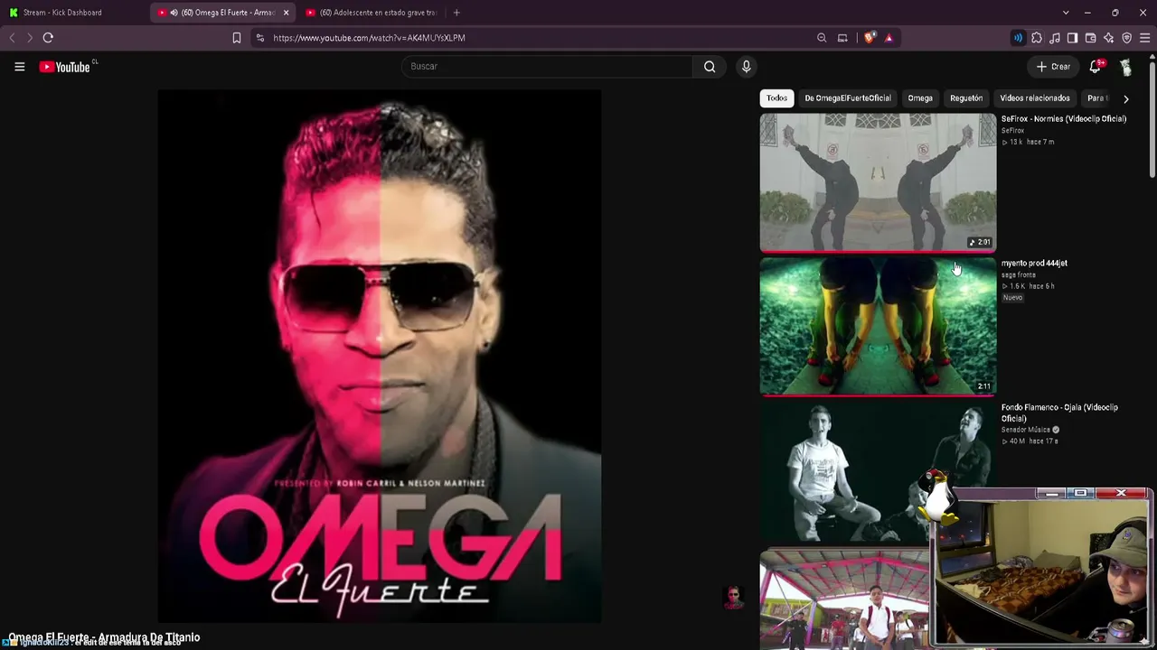Go to the YouTube home logo

[65, 67]
